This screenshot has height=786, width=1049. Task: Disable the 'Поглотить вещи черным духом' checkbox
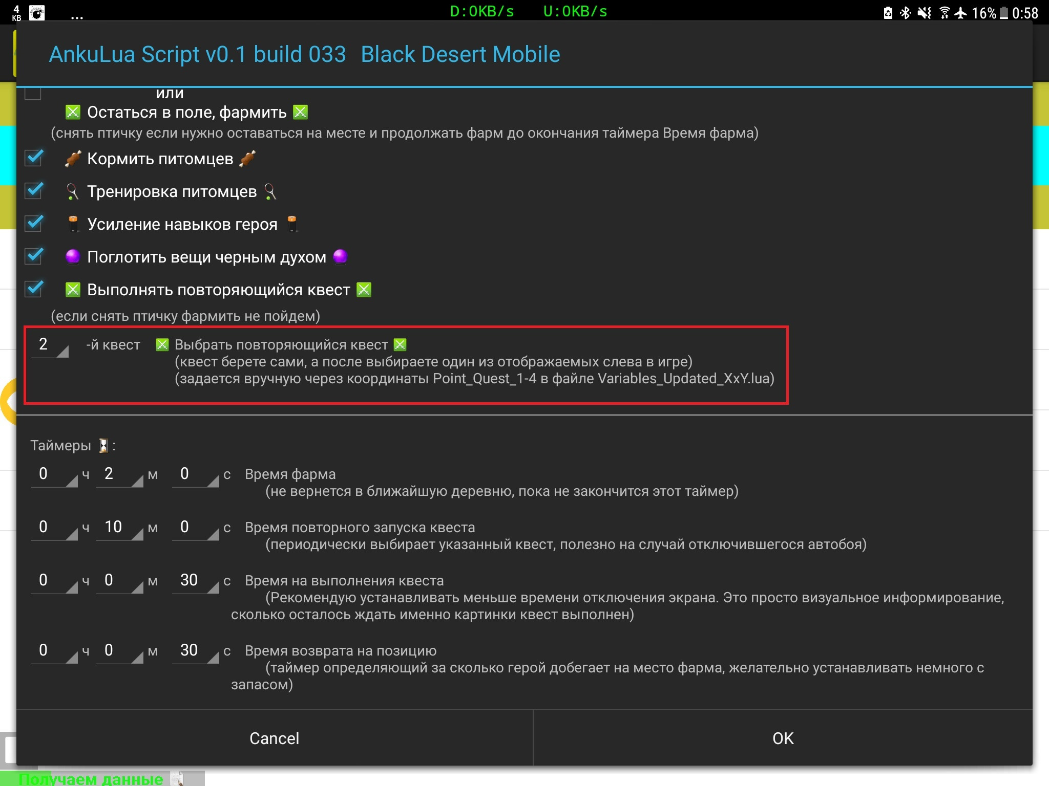coord(34,255)
